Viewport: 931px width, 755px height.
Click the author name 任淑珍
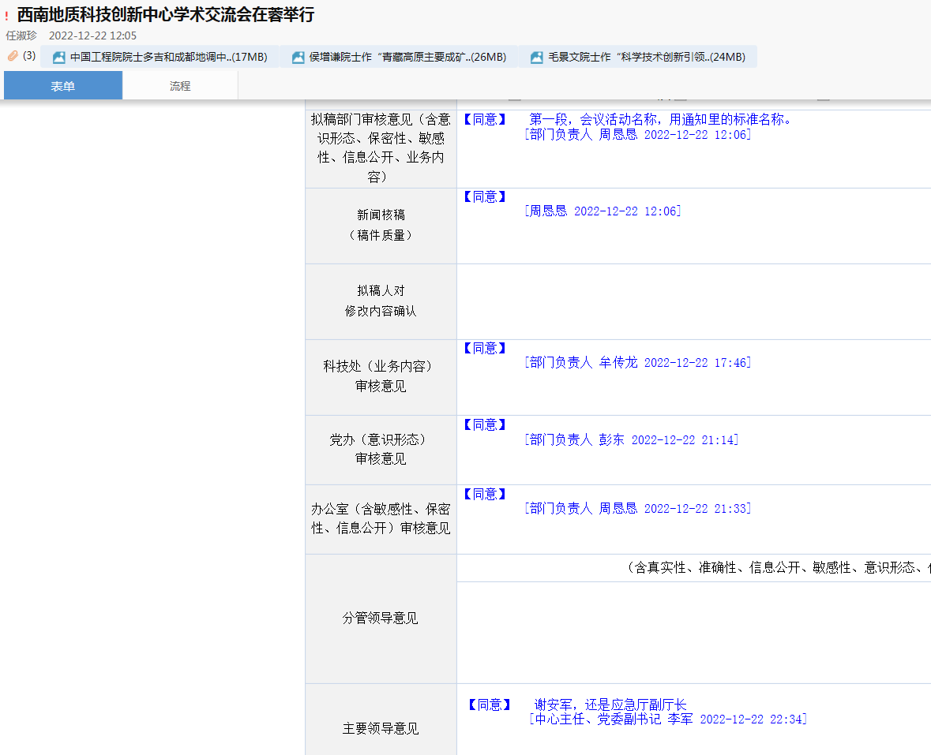click(x=21, y=36)
